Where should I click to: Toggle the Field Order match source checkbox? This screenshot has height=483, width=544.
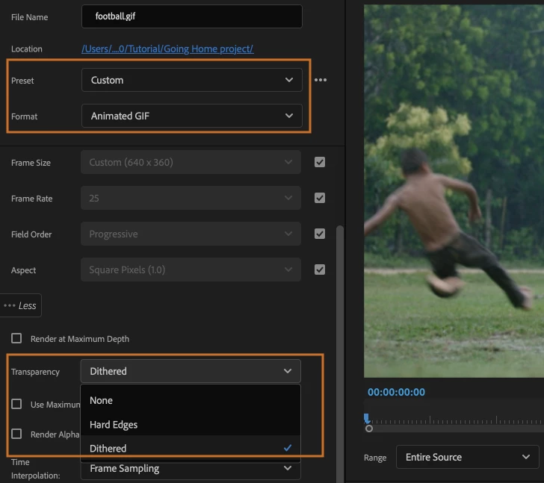(x=320, y=234)
